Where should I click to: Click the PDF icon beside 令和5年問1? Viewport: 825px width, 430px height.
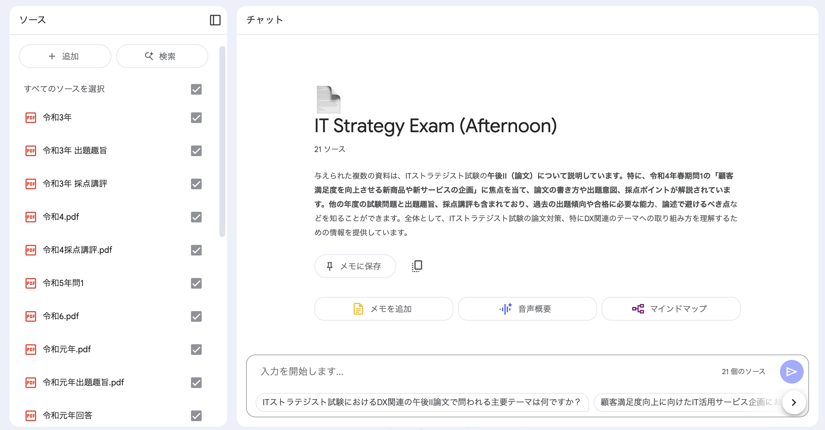(31, 283)
